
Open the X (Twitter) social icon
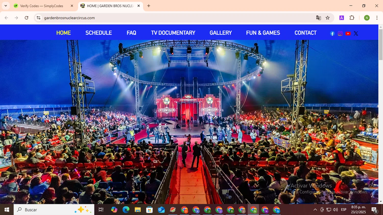[356, 34]
